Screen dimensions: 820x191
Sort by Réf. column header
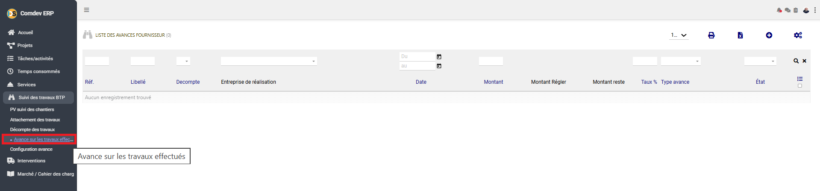click(89, 82)
